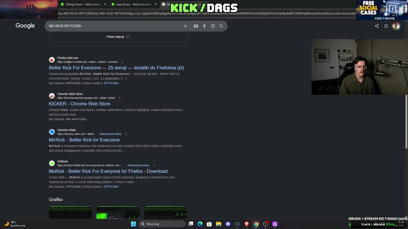Click the page vertical scrollbar
The height and width of the screenshot is (229, 408).
(x=406, y=121)
